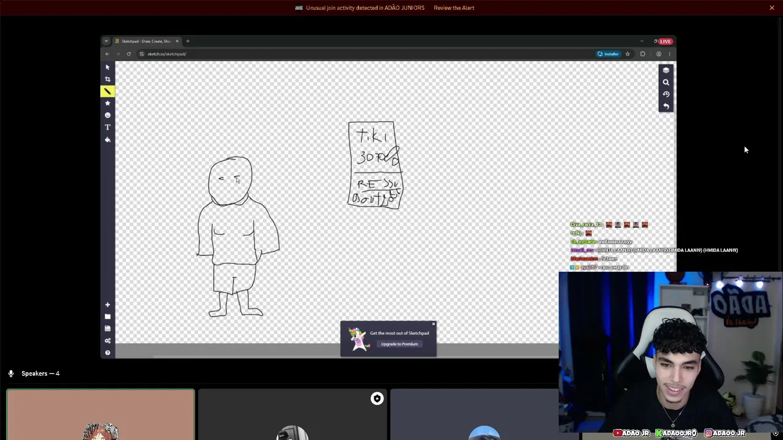
Task: Select the highlighted Pencil brush tool
Action: (x=108, y=91)
